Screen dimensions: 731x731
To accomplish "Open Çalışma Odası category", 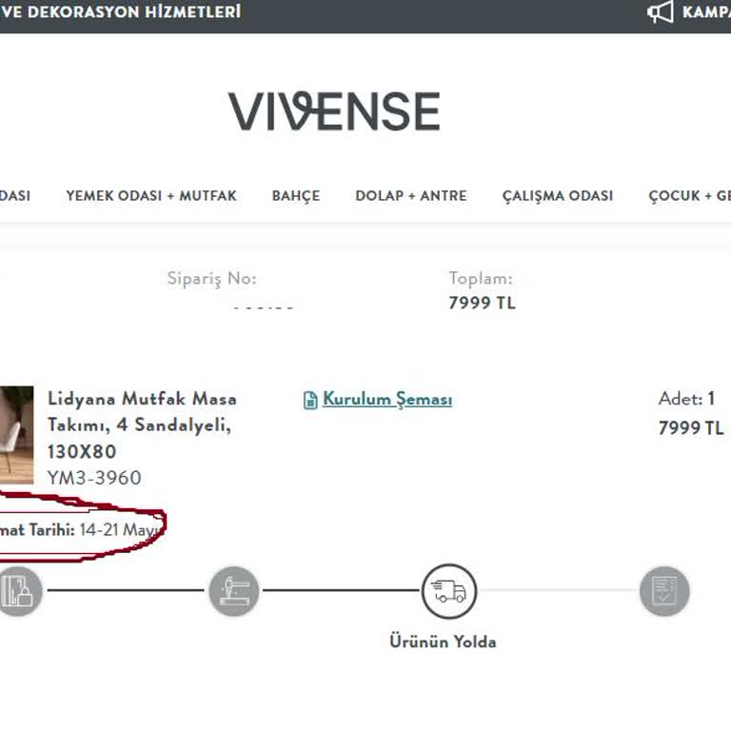I will [558, 196].
